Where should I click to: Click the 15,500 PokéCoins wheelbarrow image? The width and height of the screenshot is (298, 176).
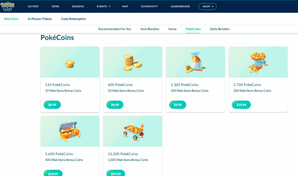tap(133, 132)
